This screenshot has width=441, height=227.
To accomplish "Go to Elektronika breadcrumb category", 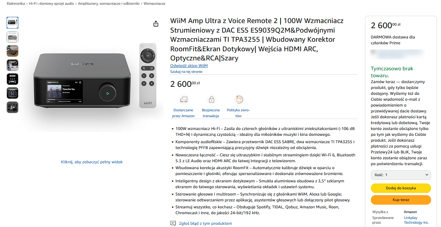I will pos(16,3).
